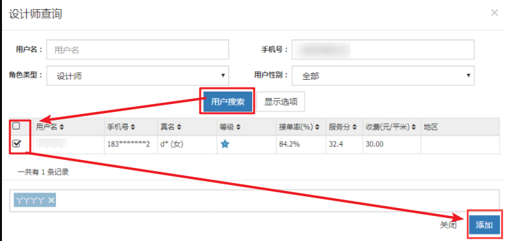Click into the 手机号 input field
The width and height of the screenshot is (505, 241).
click(383, 49)
